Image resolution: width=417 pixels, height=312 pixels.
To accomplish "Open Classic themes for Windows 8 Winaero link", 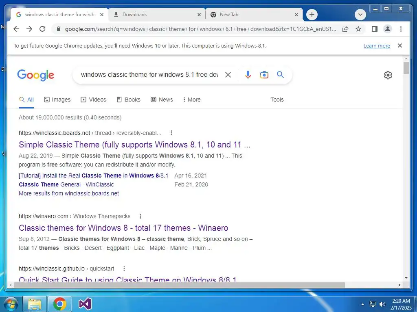I will pos(123,228).
